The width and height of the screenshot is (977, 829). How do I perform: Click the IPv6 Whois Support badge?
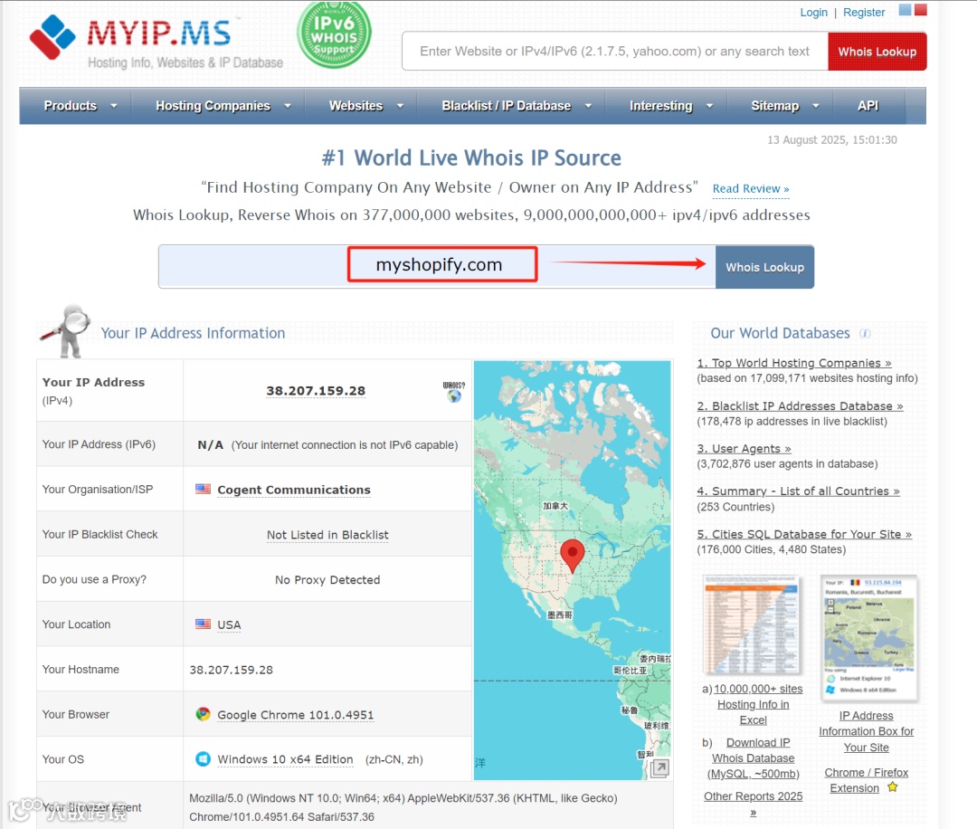pyautogui.click(x=334, y=34)
